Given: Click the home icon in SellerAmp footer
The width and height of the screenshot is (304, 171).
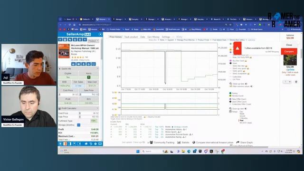Looking at the screenshot, I should (86, 143).
